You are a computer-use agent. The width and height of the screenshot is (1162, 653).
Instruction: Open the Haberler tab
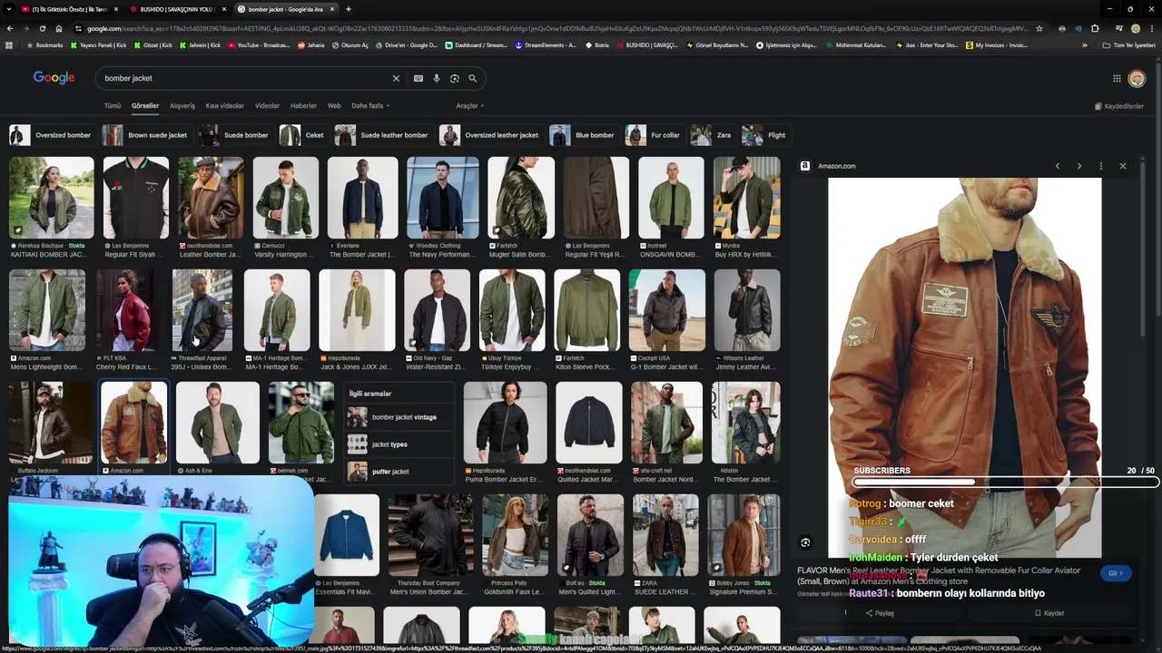(x=303, y=106)
